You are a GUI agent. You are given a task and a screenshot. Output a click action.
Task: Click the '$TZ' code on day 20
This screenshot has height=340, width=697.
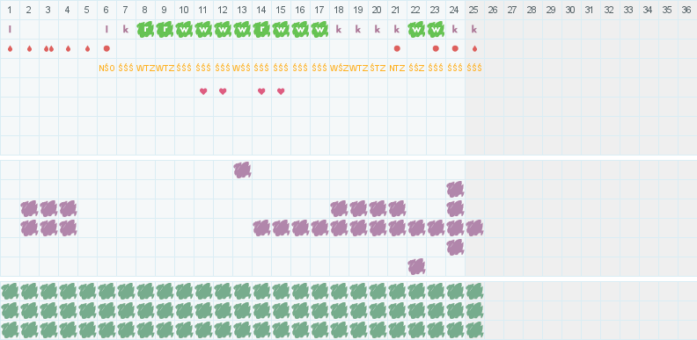(x=378, y=69)
